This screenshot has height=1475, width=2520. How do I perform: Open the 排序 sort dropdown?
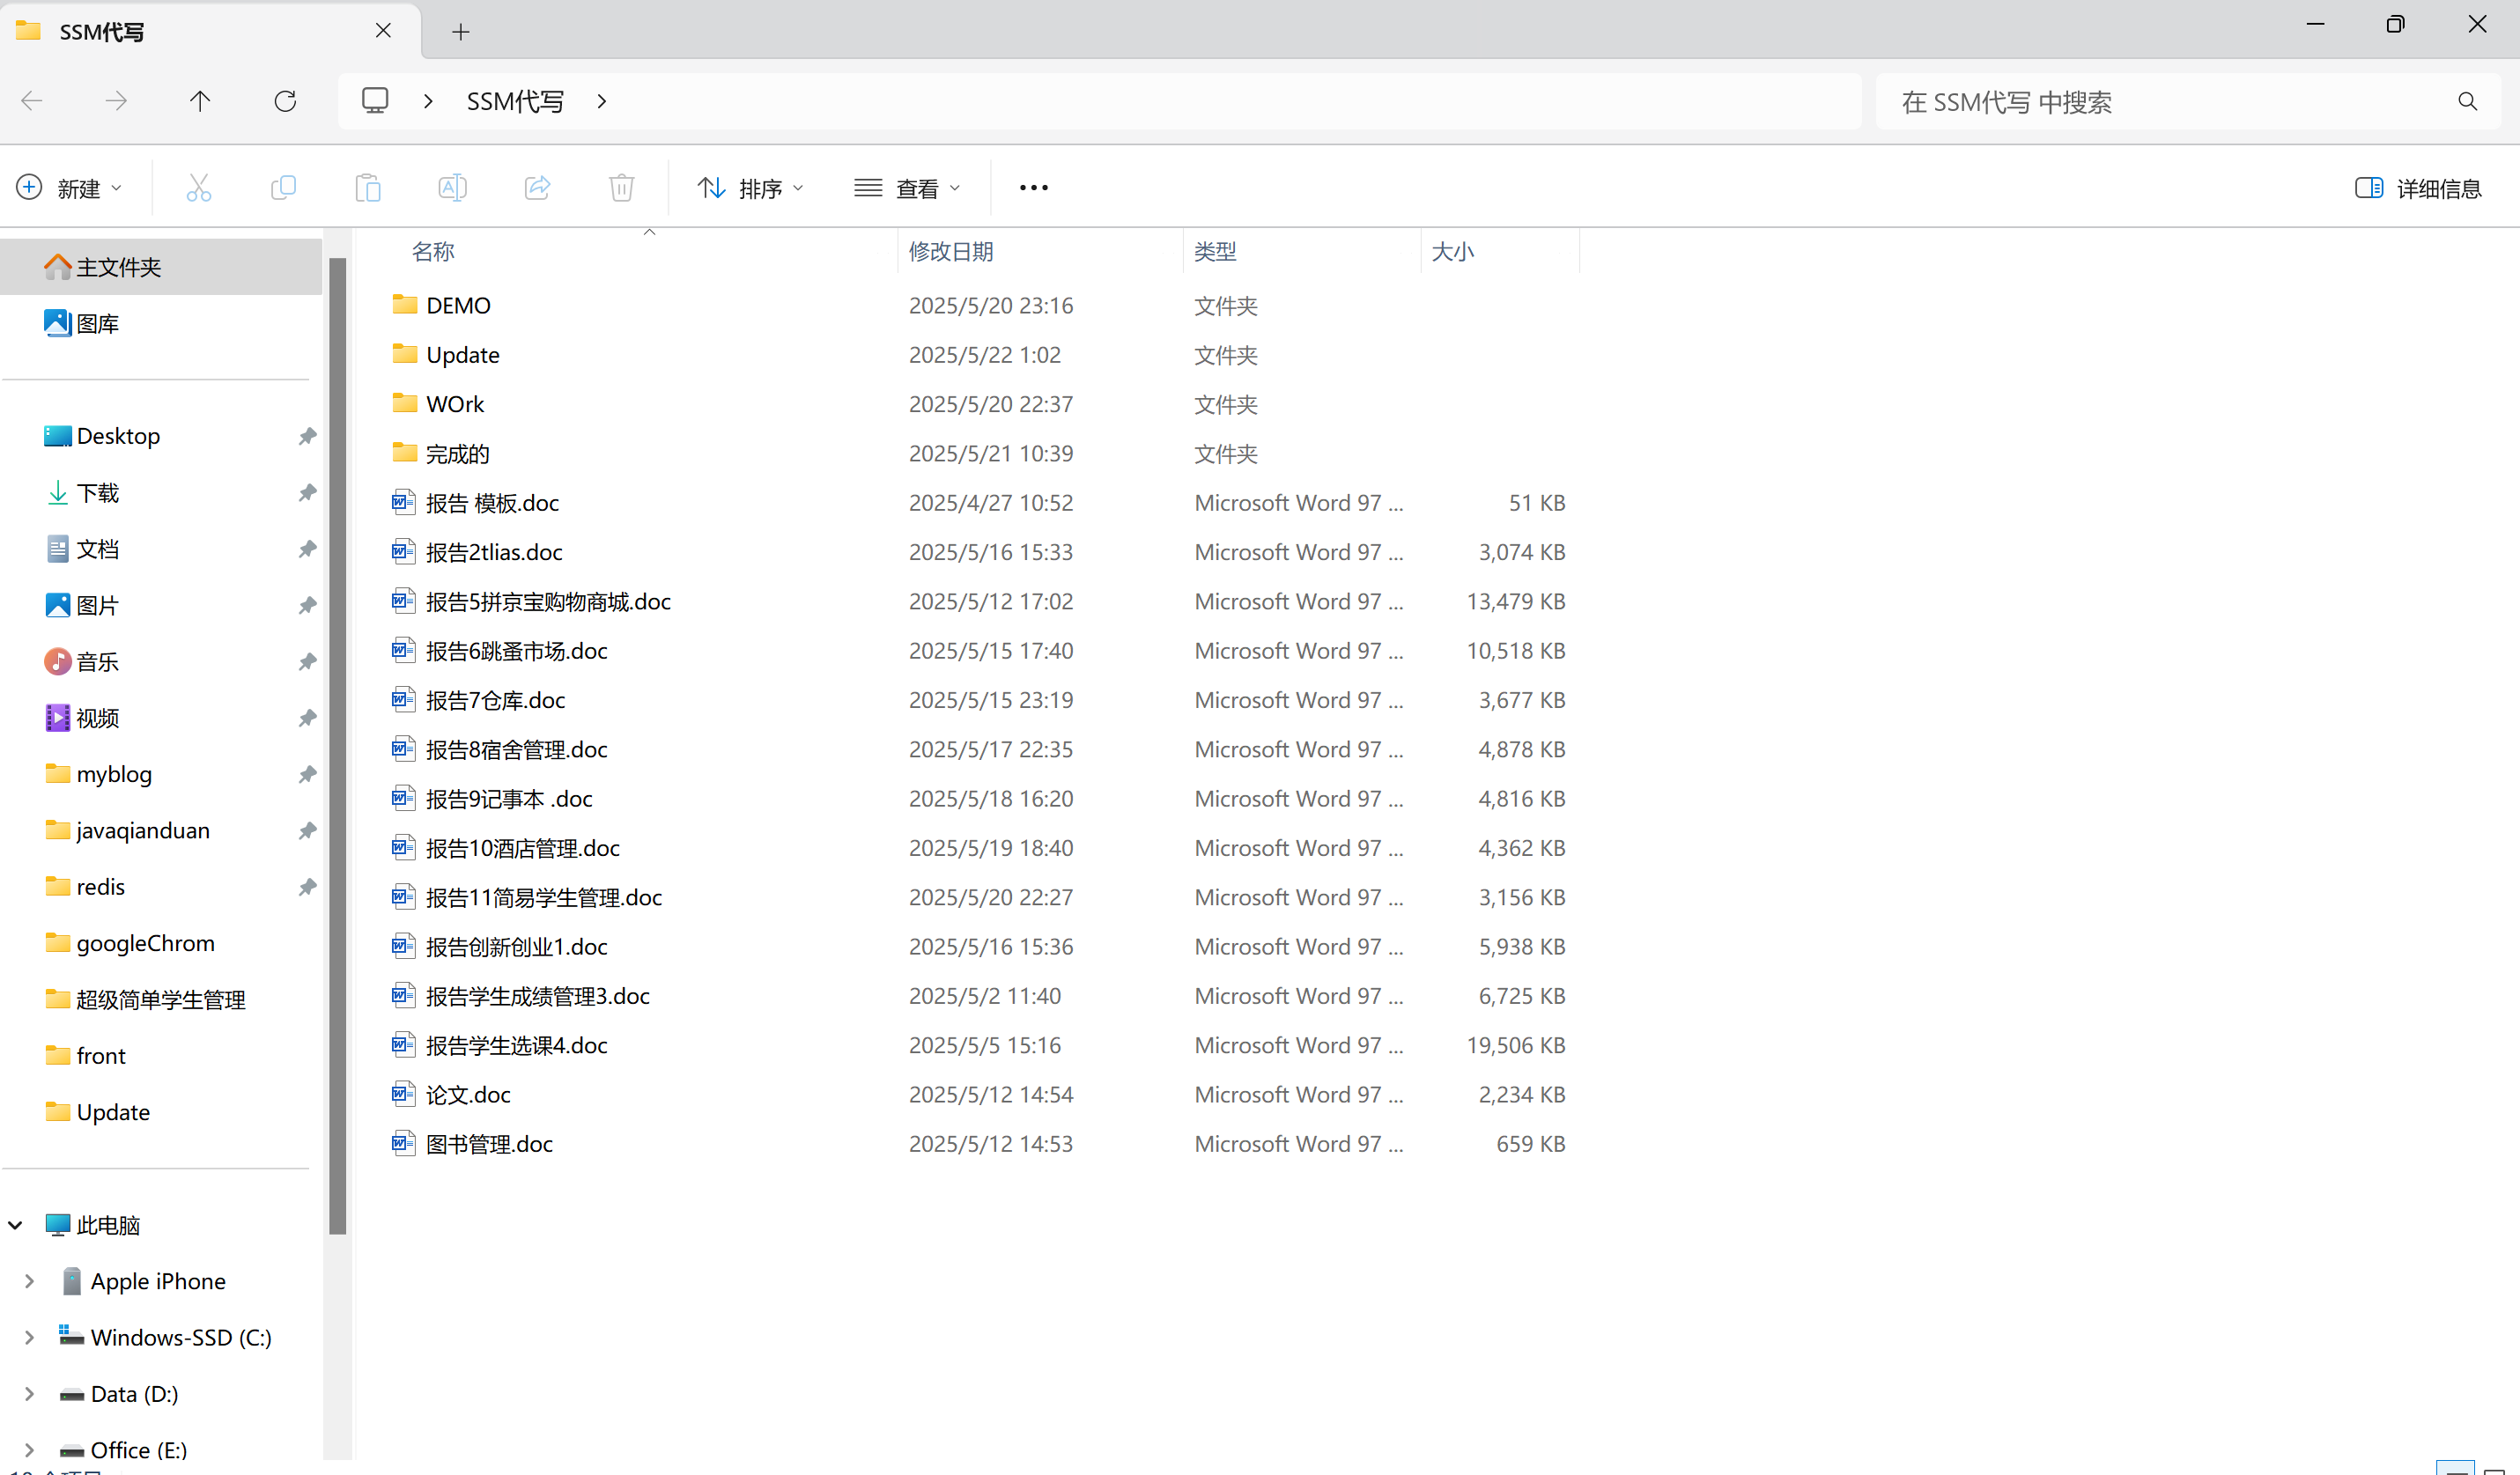(751, 188)
